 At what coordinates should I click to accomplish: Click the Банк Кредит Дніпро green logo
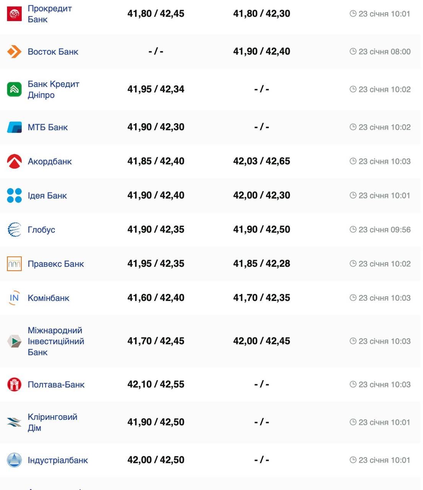point(15,90)
